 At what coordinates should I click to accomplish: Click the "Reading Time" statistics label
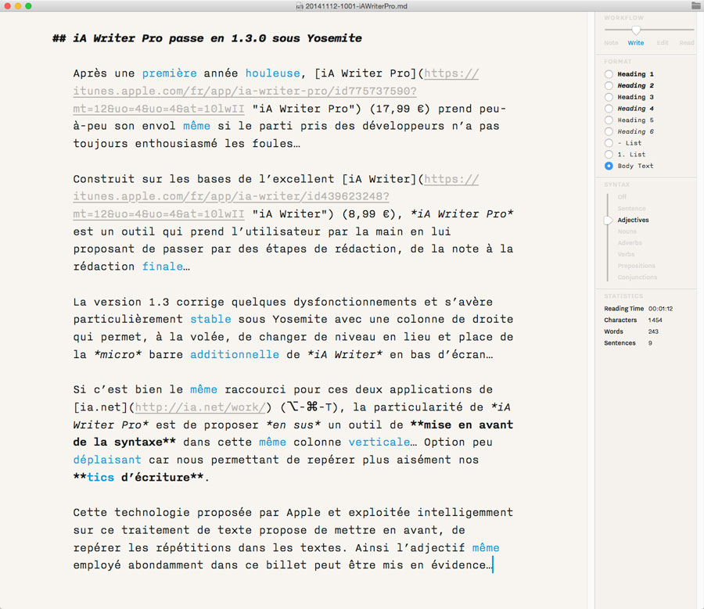tap(623, 309)
